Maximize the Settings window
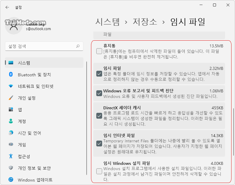The image size is (235, 185). pos(215,5)
